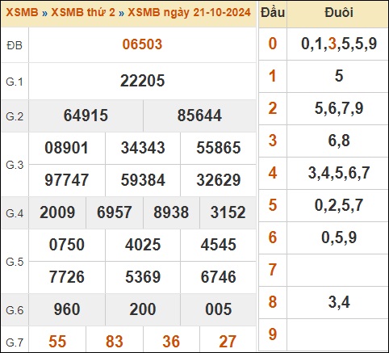
Task: Select G.3 number 34343
Action: tap(143, 148)
